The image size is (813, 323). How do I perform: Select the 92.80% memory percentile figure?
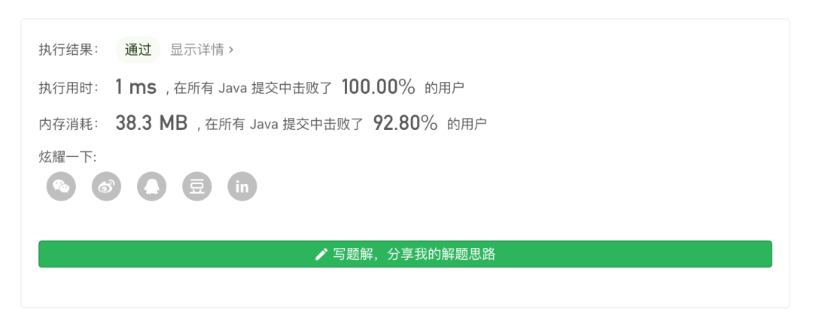pyautogui.click(x=405, y=123)
